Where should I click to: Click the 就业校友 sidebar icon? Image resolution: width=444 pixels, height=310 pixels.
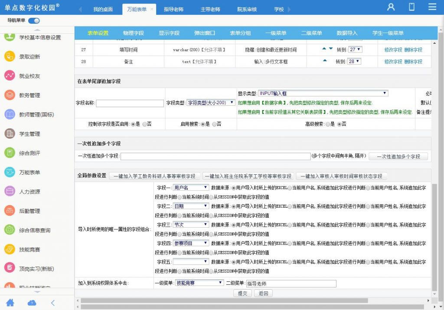click(x=10, y=75)
